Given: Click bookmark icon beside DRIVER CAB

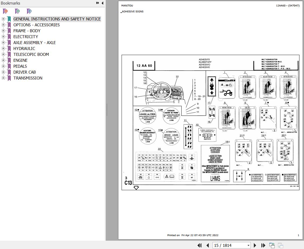Looking at the screenshot, I should click(x=9, y=72).
